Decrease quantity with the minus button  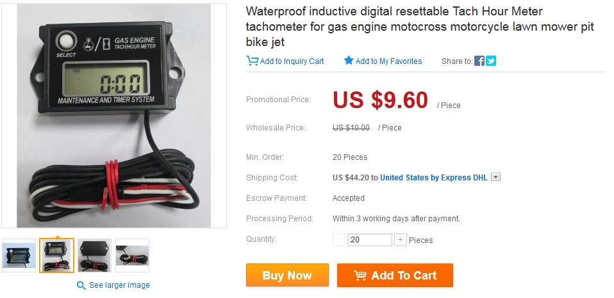(339, 240)
